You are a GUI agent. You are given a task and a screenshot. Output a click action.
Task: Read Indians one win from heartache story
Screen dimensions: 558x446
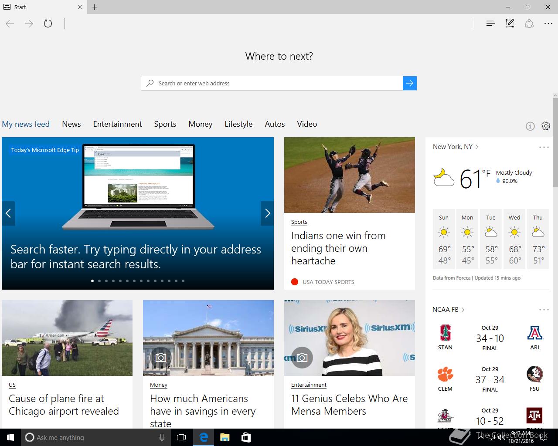[338, 248]
